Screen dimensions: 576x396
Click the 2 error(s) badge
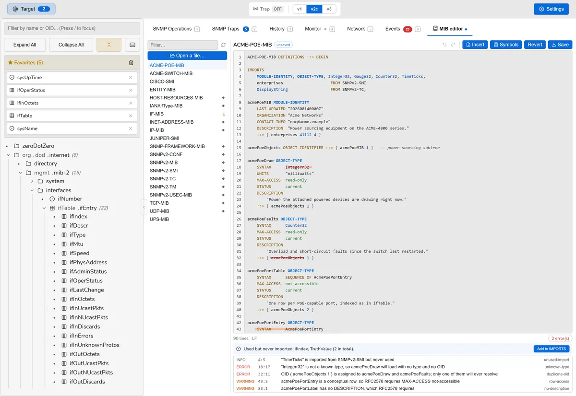click(560, 338)
